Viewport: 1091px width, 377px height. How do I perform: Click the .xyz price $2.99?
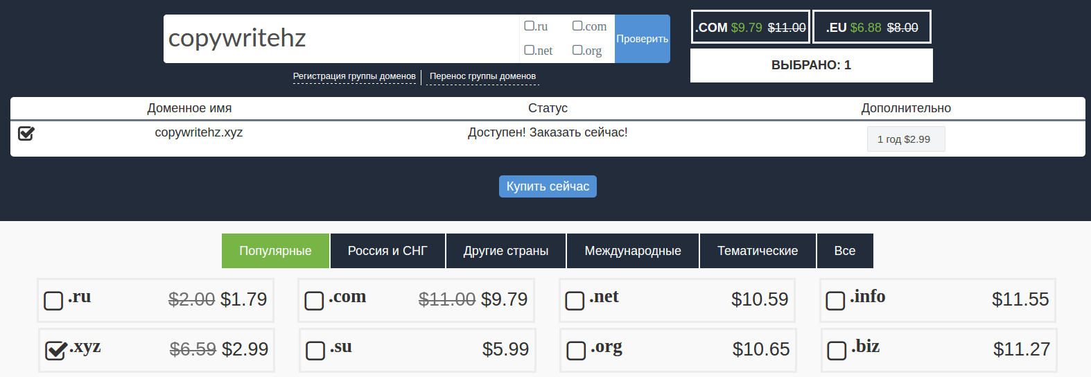[245, 349]
